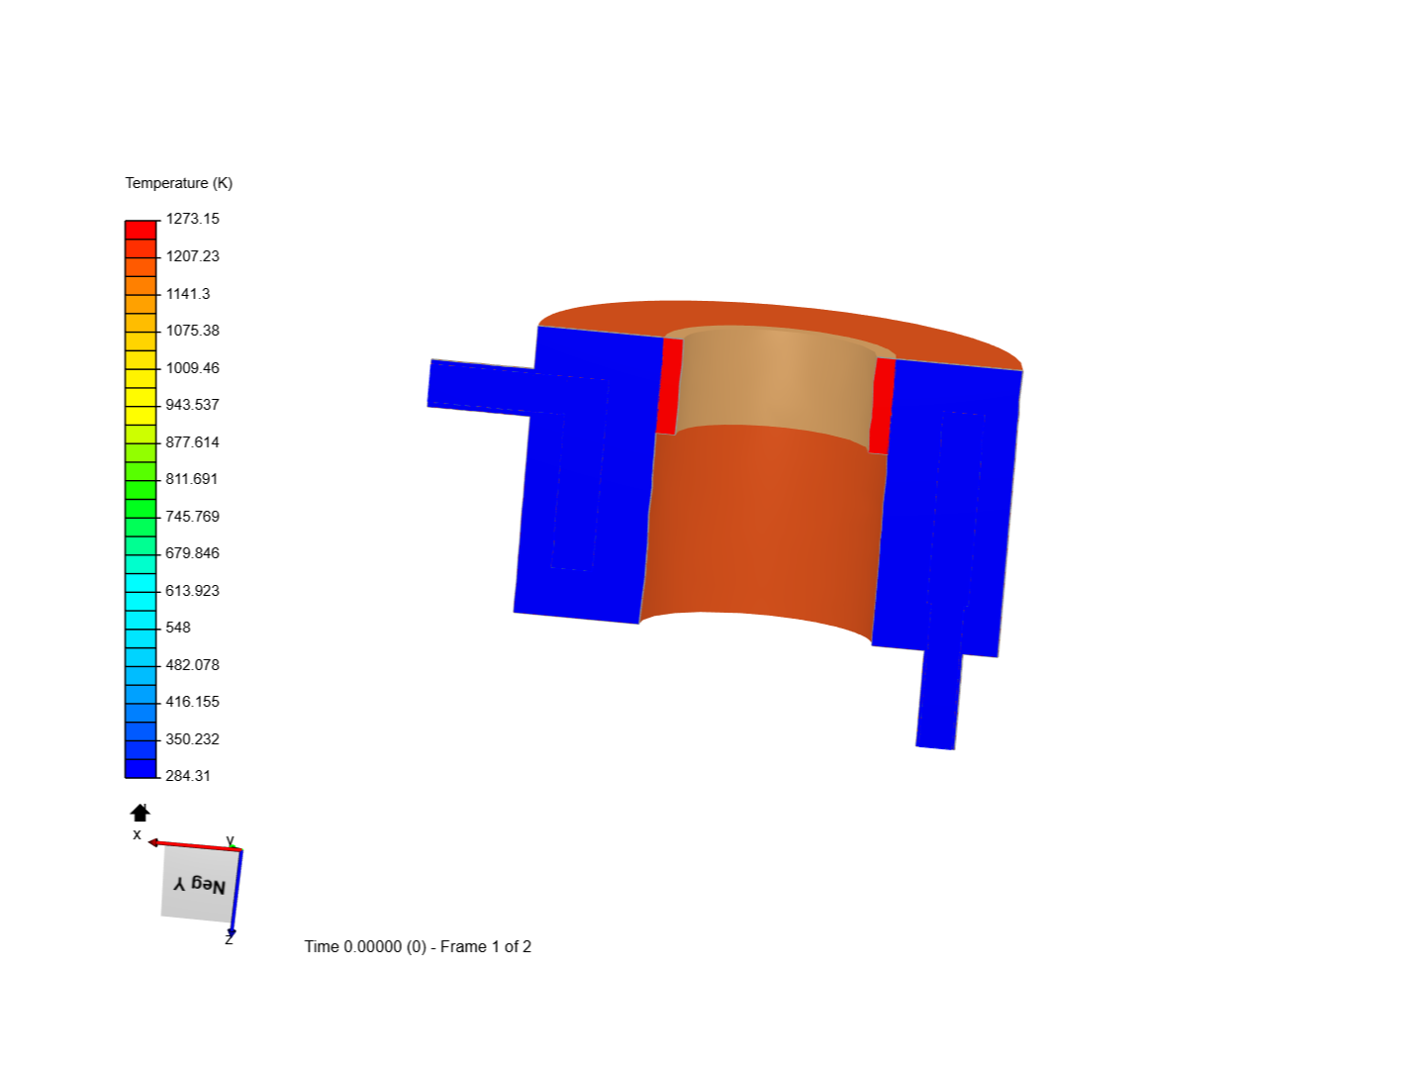
Task: Click the Z axis label
Action: [x=229, y=940]
